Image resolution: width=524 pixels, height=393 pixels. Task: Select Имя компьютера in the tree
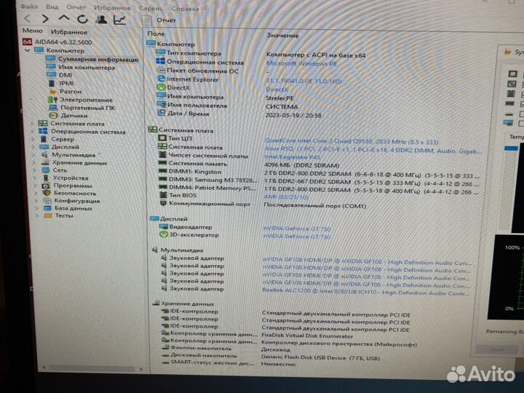coord(80,67)
